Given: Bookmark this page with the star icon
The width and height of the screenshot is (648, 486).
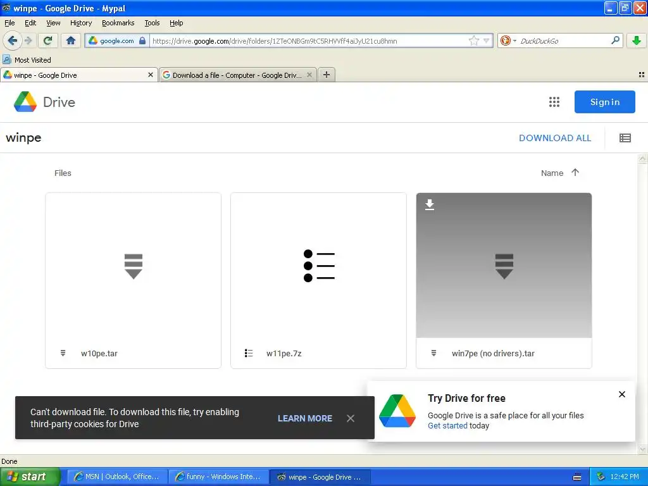Looking at the screenshot, I should (x=473, y=40).
